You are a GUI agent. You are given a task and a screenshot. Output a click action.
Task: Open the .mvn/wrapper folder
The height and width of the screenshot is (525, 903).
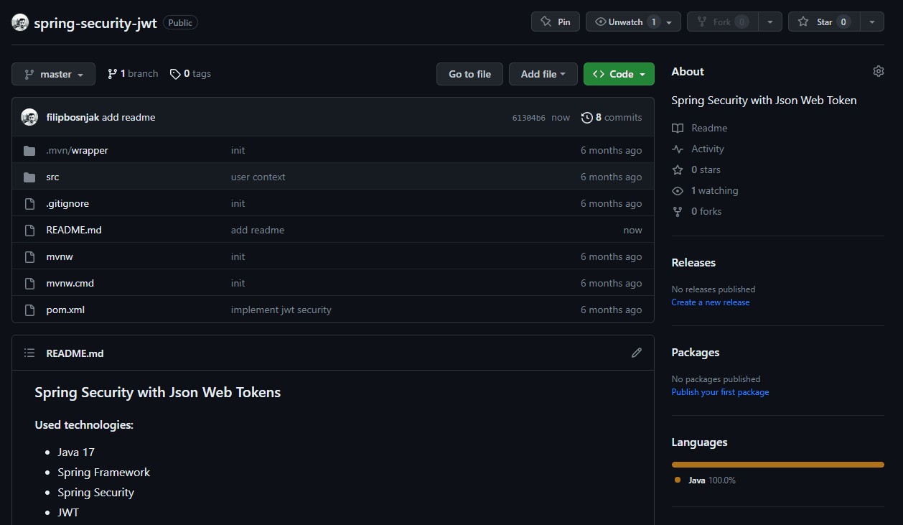click(x=77, y=150)
